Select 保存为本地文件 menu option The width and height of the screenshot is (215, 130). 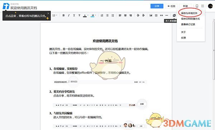[x=189, y=13]
